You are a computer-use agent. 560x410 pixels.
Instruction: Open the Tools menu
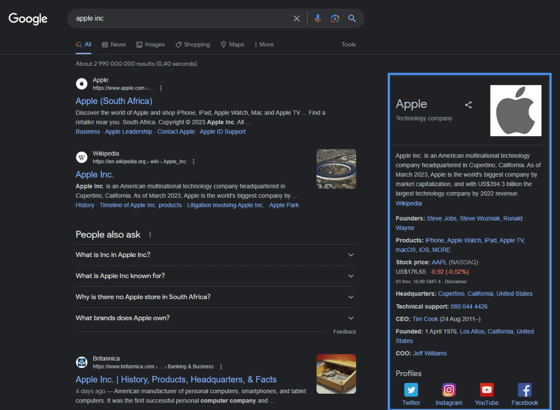tap(349, 44)
